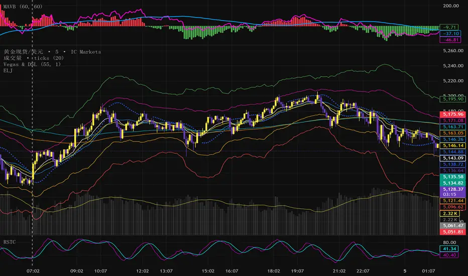
Task: Click the 5,138.72 price label
Action: point(453,165)
